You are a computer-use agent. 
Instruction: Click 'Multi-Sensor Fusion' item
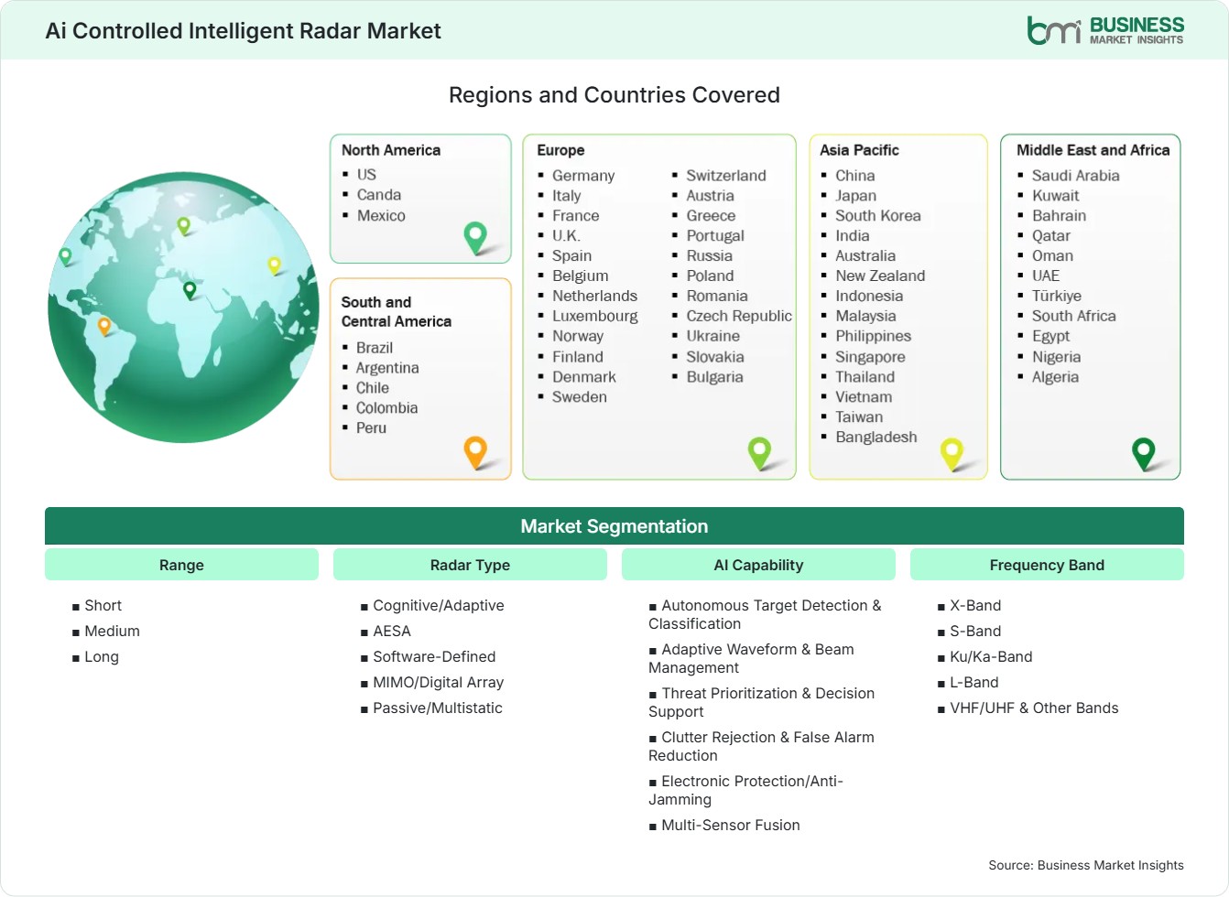(731, 826)
